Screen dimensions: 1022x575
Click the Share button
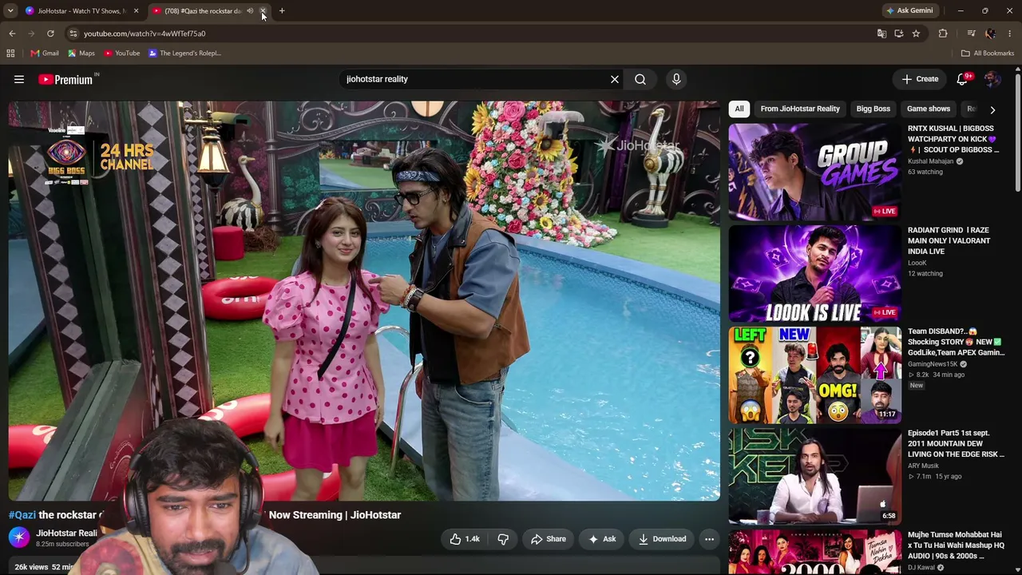click(549, 539)
